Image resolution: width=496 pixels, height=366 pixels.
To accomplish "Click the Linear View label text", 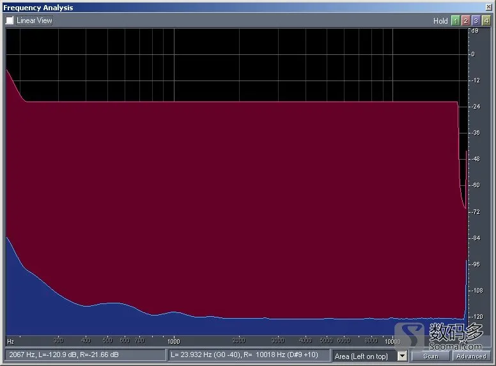I will (x=34, y=20).
